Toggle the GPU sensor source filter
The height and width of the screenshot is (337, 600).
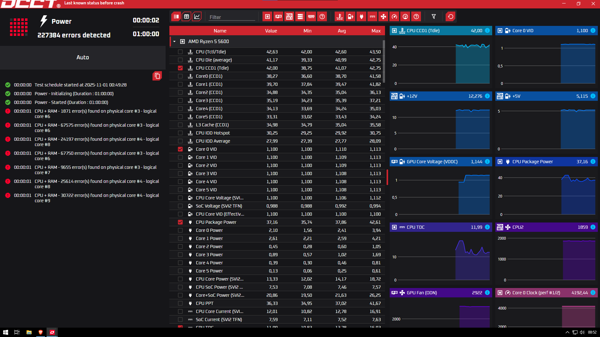(x=278, y=17)
